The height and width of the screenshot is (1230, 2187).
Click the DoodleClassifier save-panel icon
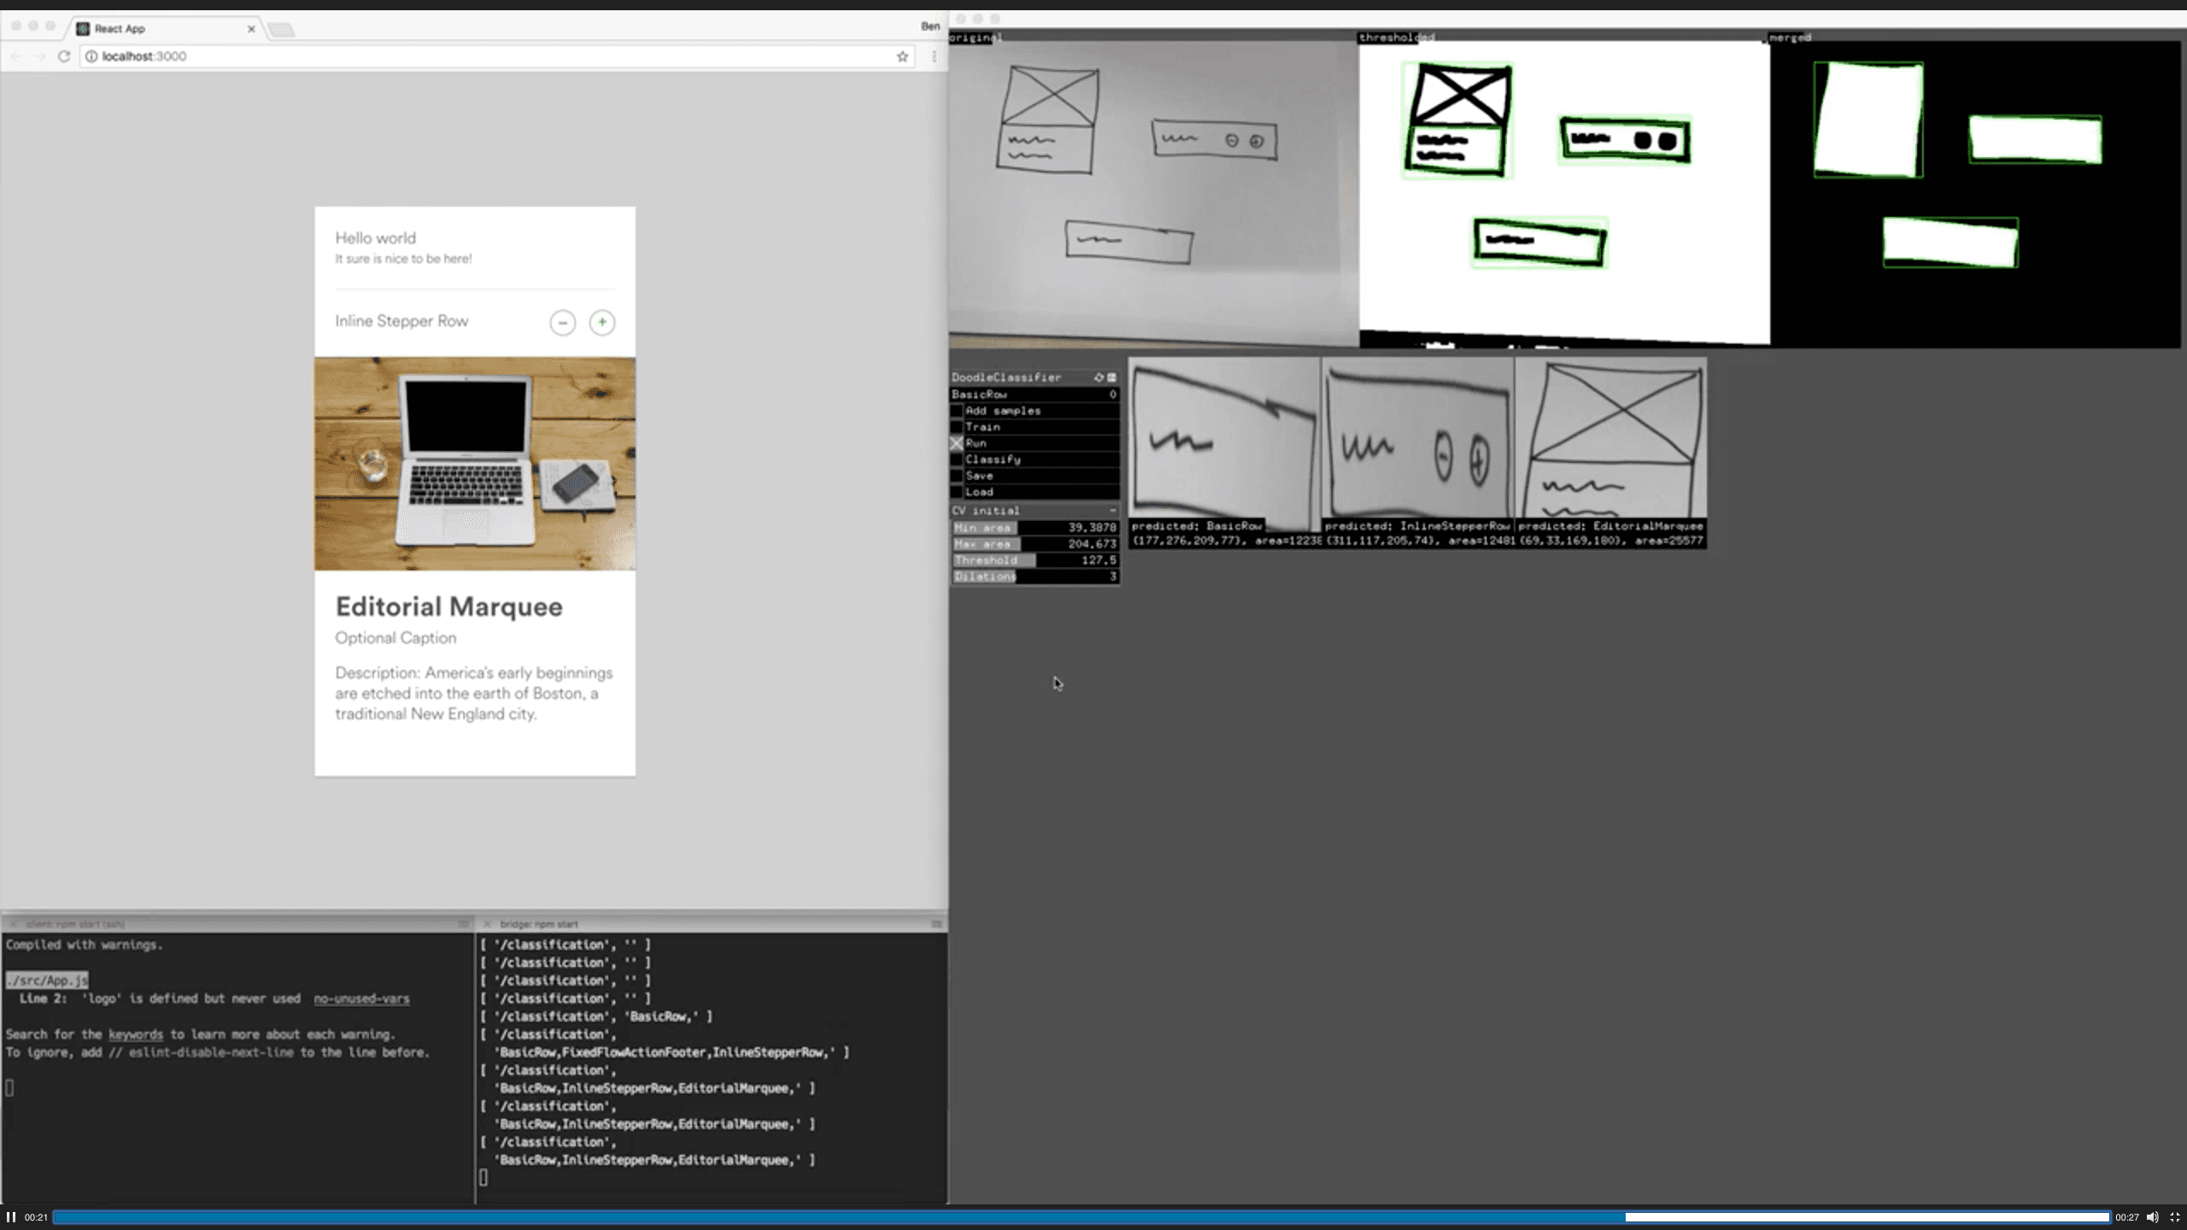point(1111,378)
